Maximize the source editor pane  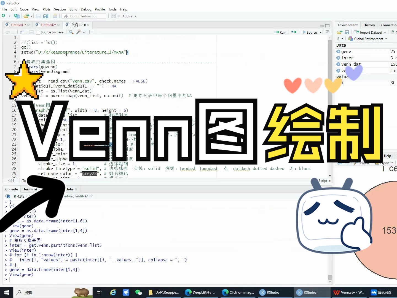point(328,26)
